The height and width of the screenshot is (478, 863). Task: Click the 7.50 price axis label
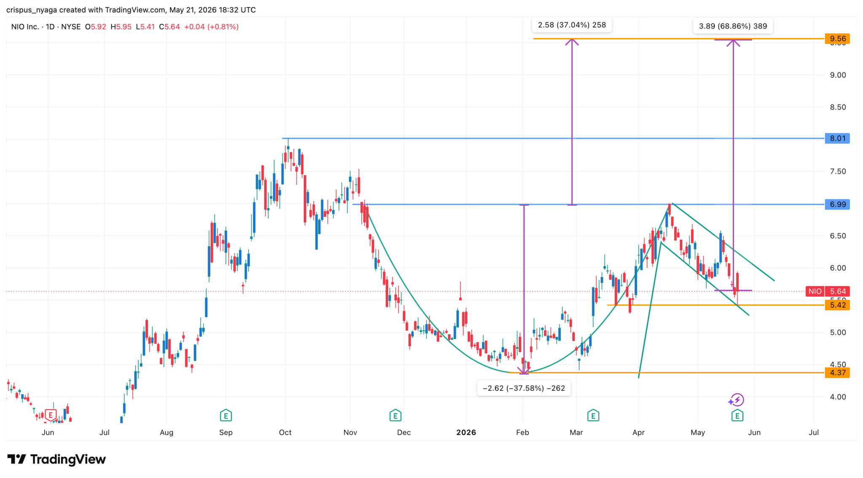(x=838, y=171)
